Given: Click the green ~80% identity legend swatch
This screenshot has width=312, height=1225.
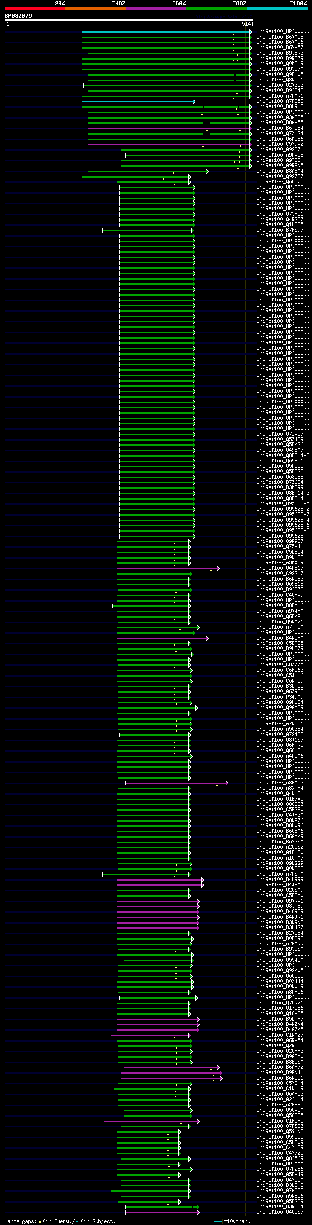Looking at the screenshot, I should (216, 9).
